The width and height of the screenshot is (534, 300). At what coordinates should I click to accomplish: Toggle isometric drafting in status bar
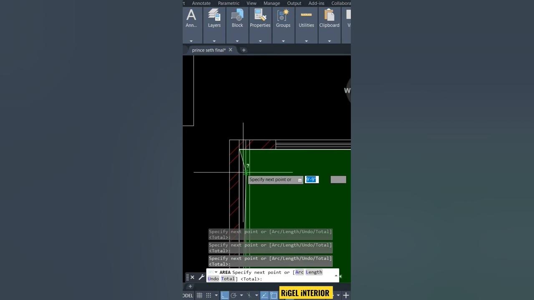(x=249, y=295)
